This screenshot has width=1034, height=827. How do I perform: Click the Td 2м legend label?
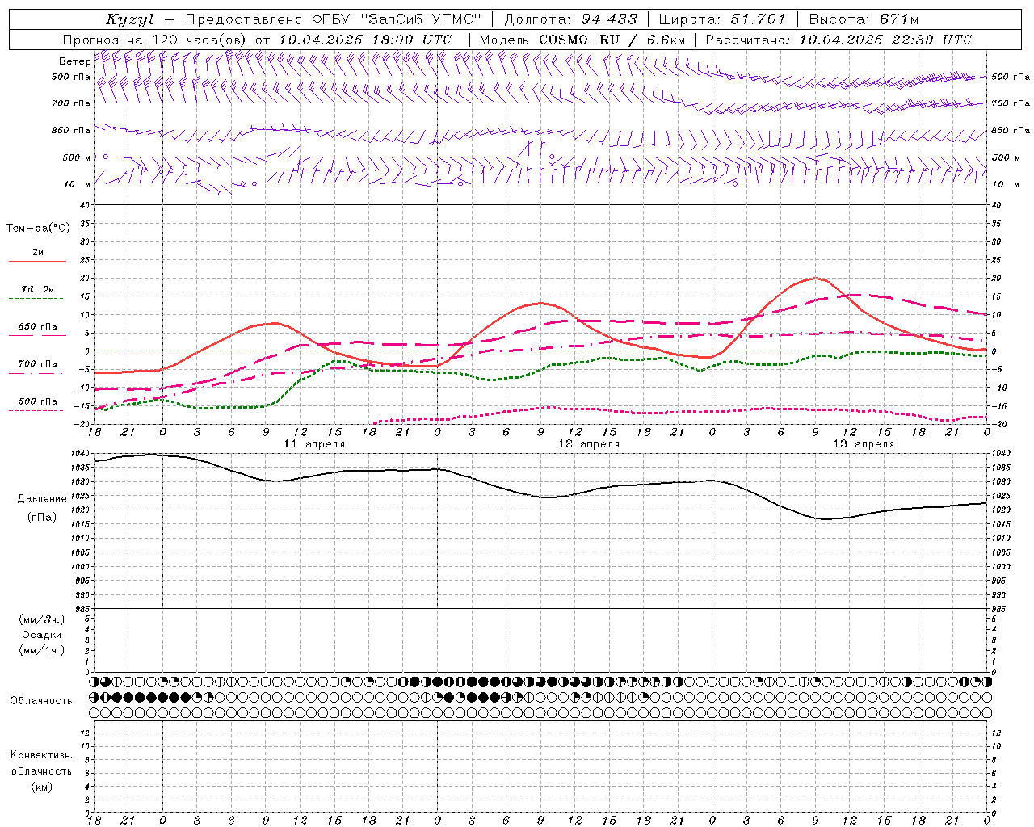click(38, 289)
